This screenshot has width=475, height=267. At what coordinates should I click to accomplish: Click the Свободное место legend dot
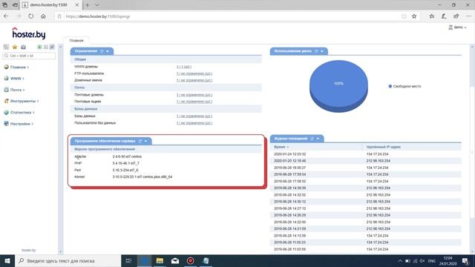[x=390, y=86]
